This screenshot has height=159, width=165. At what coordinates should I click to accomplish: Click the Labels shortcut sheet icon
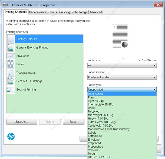pos(11,64)
